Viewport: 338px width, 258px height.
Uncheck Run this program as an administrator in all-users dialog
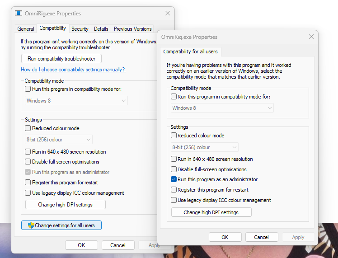click(x=174, y=179)
